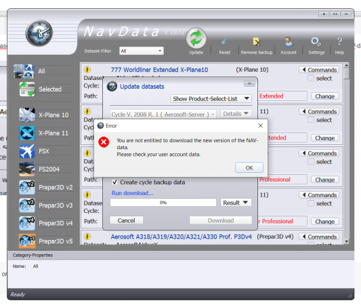Select the Selected category label
Screen dimensions: 361x305
pyautogui.click(x=50, y=89)
